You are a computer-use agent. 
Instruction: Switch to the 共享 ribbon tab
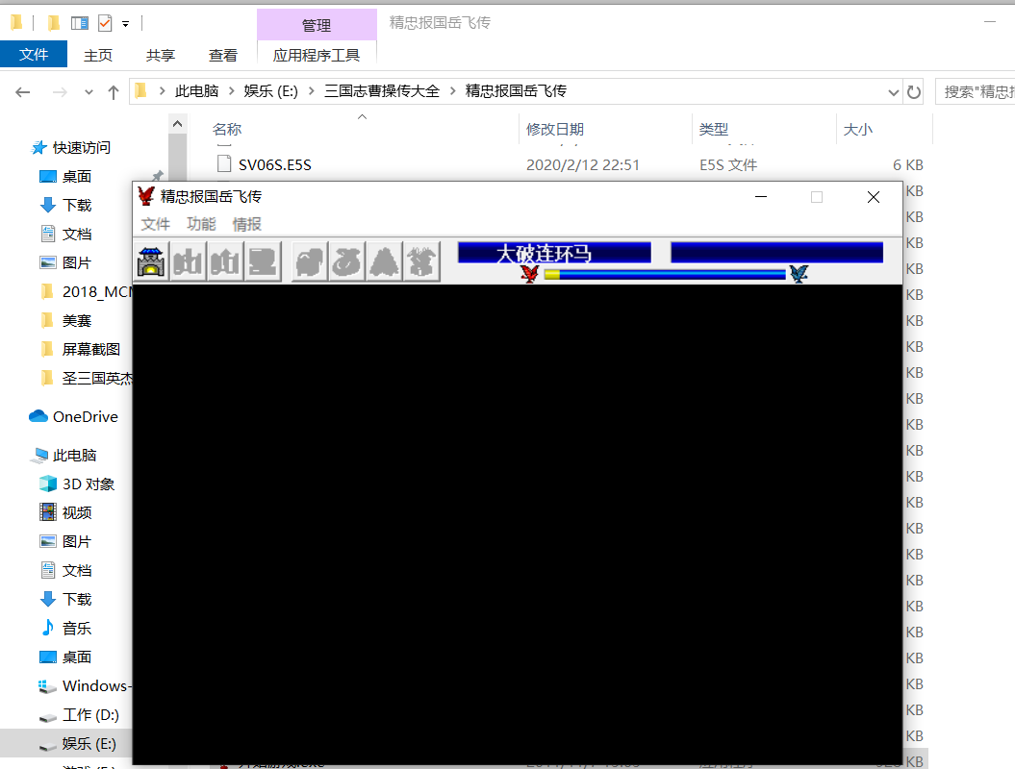click(161, 56)
